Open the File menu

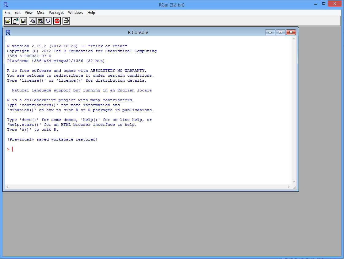(x=7, y=13)
